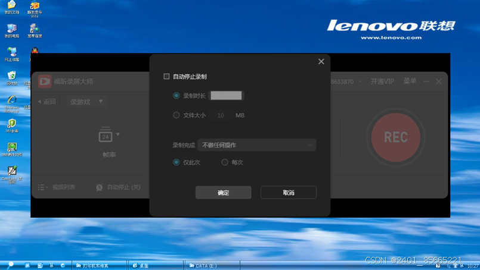Open the 录制完成 action dropdown
This screenshot has width=480, height=270.
point(257,145)
